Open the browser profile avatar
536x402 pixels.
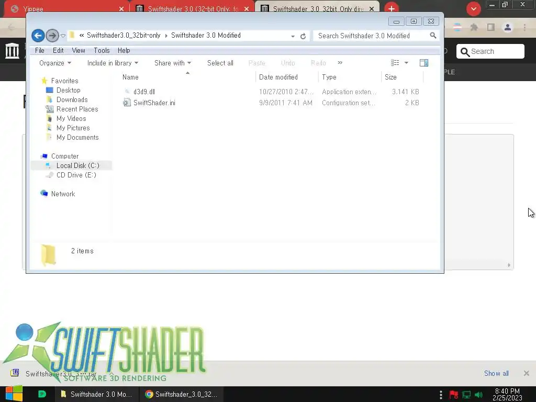pyautogui.click(x=507, y=27)
